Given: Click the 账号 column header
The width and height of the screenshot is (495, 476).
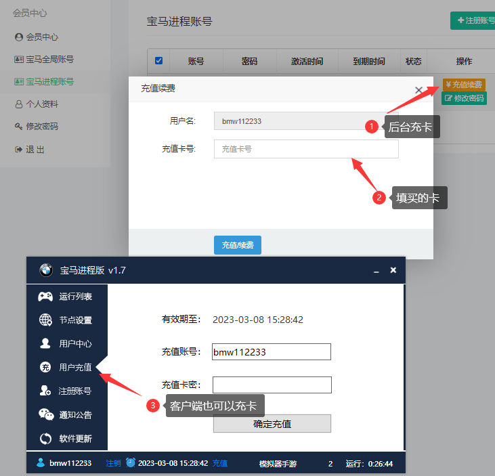Looking at the screenshot, I should [196, 61].
